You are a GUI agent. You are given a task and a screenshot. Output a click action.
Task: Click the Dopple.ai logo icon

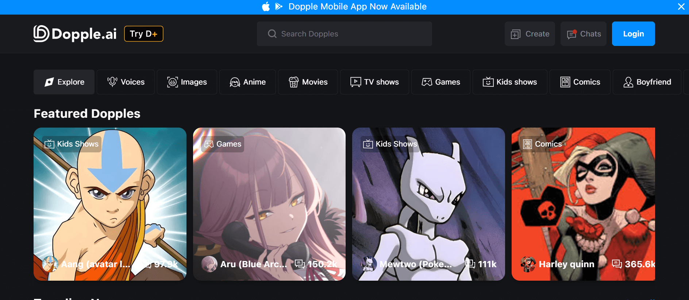tap(41, 34)
